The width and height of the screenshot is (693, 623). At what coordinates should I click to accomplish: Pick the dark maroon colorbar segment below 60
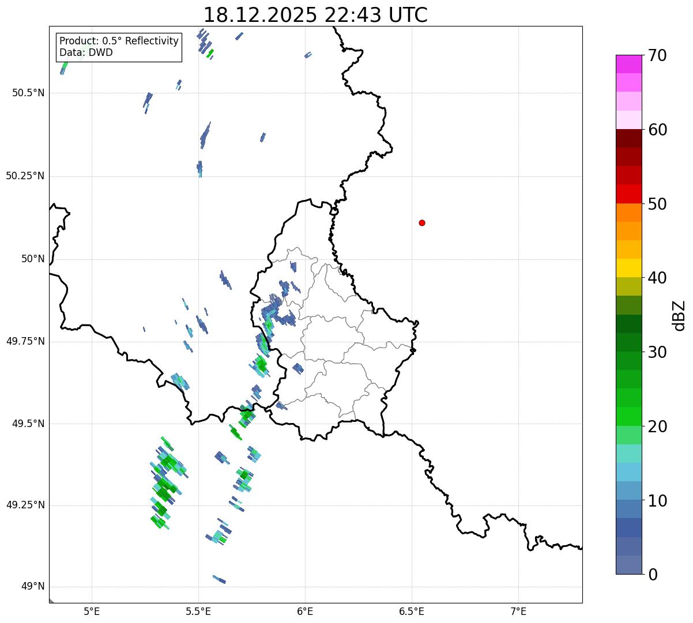tap(629, 138)
